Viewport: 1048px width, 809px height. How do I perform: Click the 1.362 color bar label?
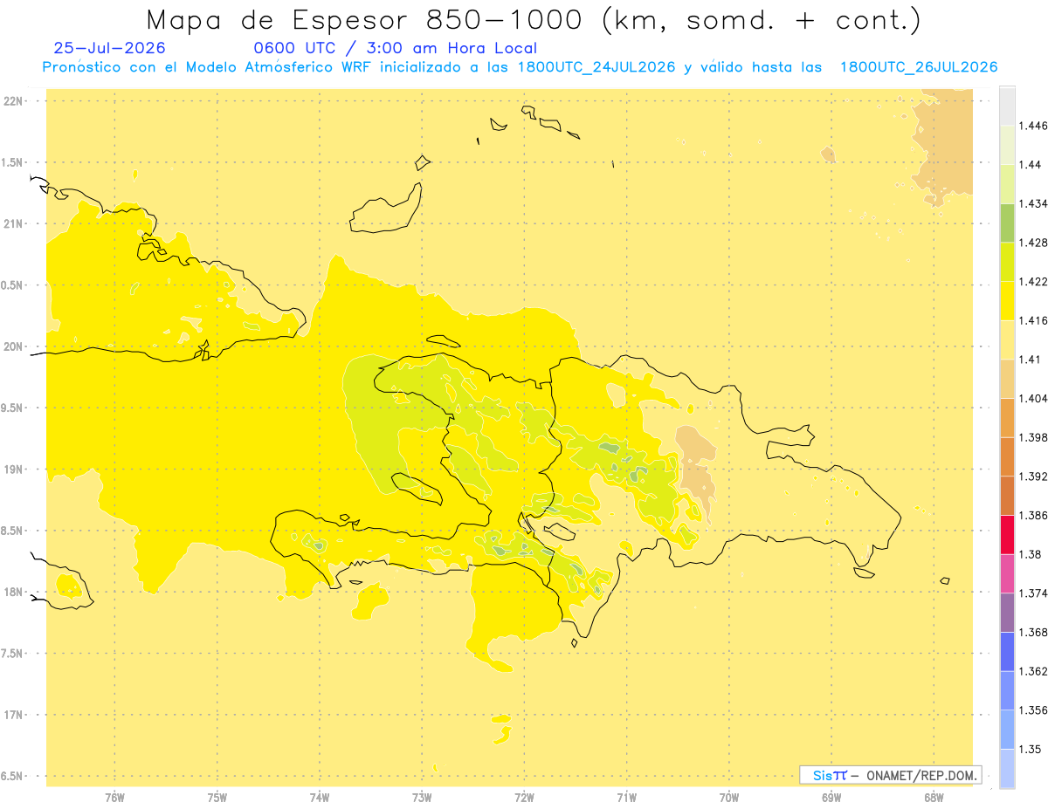tap(1033, 671)
